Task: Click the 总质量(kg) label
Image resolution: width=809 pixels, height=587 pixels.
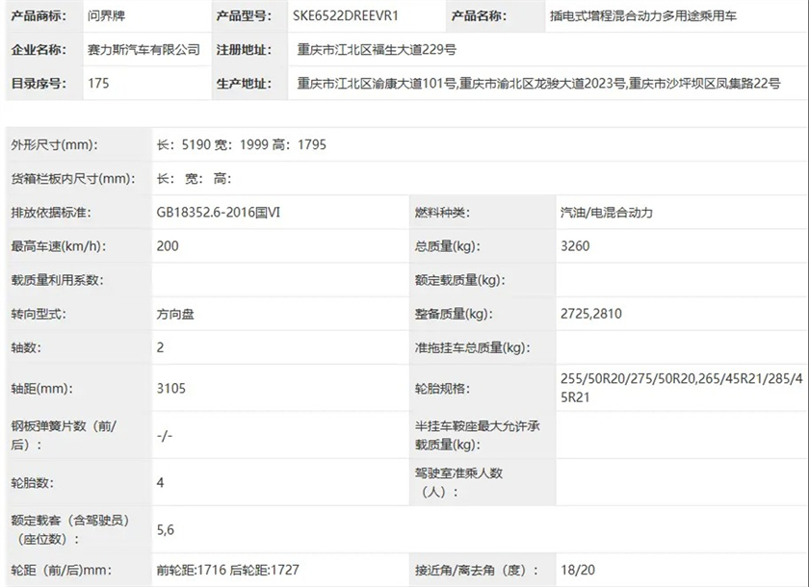Action: [447, 245]
